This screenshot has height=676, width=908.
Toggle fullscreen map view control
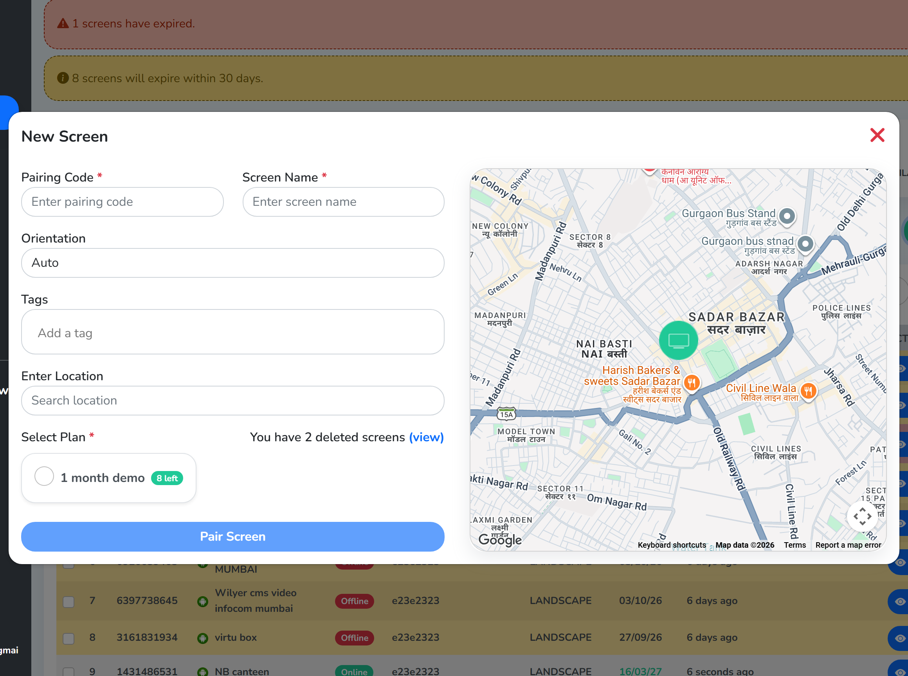(x=862, y=516)
